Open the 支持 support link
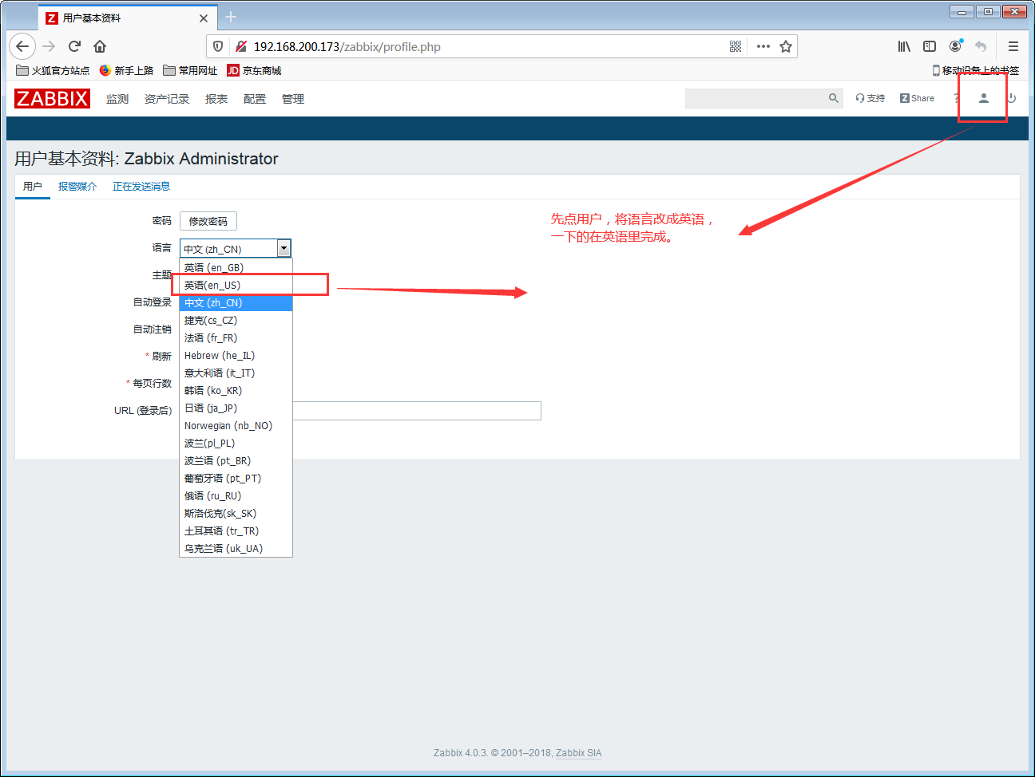 (870, 98)
